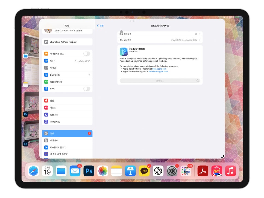Click the 설치 중 install button
The width and height of the screenshot is (264, 198).
(x=160, y=81)
